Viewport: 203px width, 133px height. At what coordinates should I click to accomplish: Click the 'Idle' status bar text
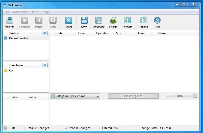(13, 128)
